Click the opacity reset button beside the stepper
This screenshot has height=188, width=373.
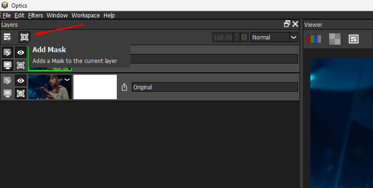[243, 37]
